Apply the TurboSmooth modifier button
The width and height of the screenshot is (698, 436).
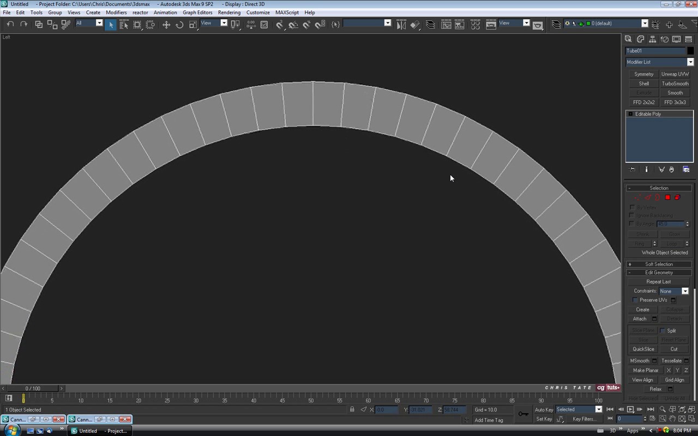coord(675,84)
